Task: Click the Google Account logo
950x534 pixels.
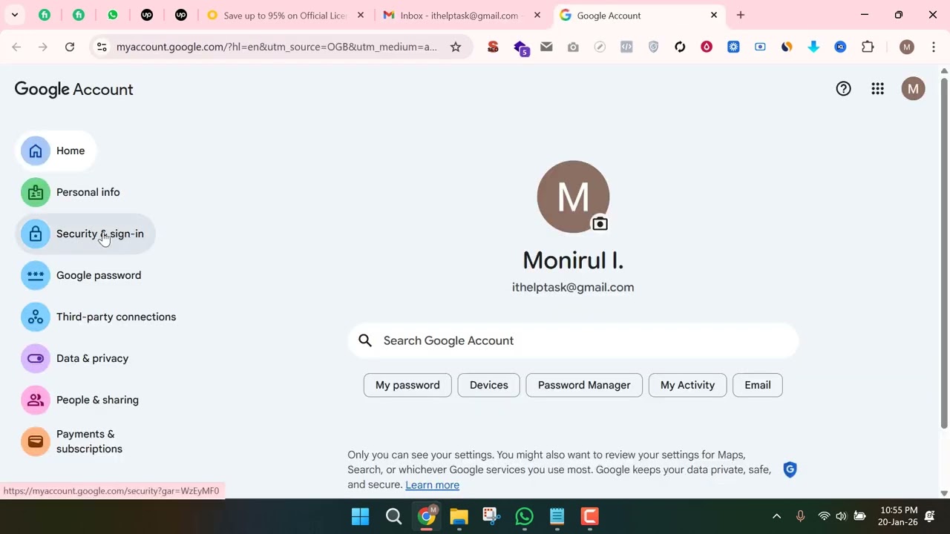Action: tap(73, 89)
